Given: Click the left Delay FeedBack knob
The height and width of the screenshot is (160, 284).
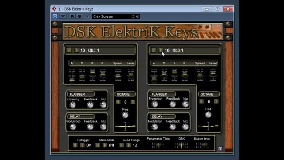Looking at the screenshot, I should tap(90, 127).
